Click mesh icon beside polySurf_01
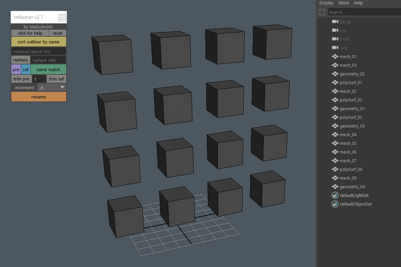Viewport: 401px width, 267px height. [335, 82]
